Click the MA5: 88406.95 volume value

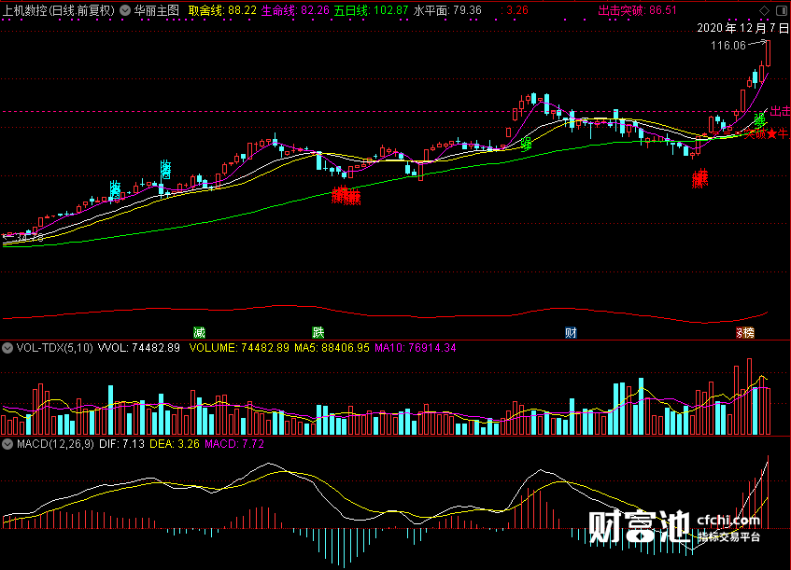[x=332, y=348]
